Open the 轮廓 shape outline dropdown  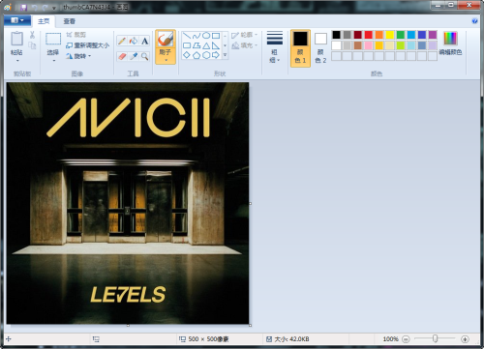click(x=245, y=35)
